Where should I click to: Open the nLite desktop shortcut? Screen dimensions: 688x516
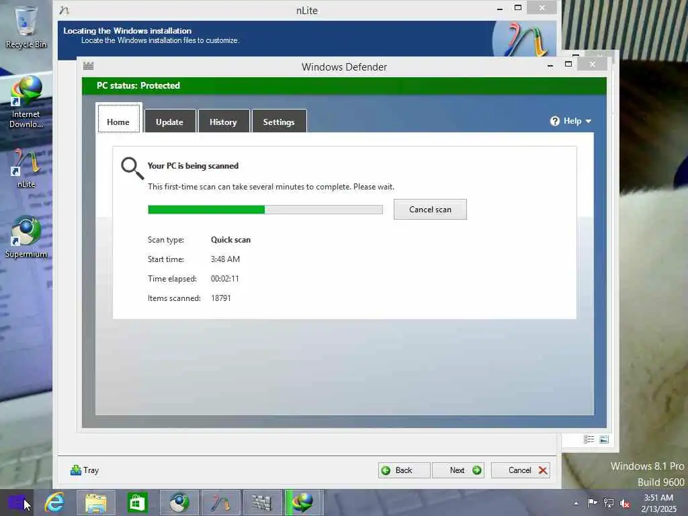coord(26,169)
